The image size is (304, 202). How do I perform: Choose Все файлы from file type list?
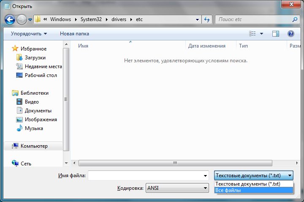point(253,190)
